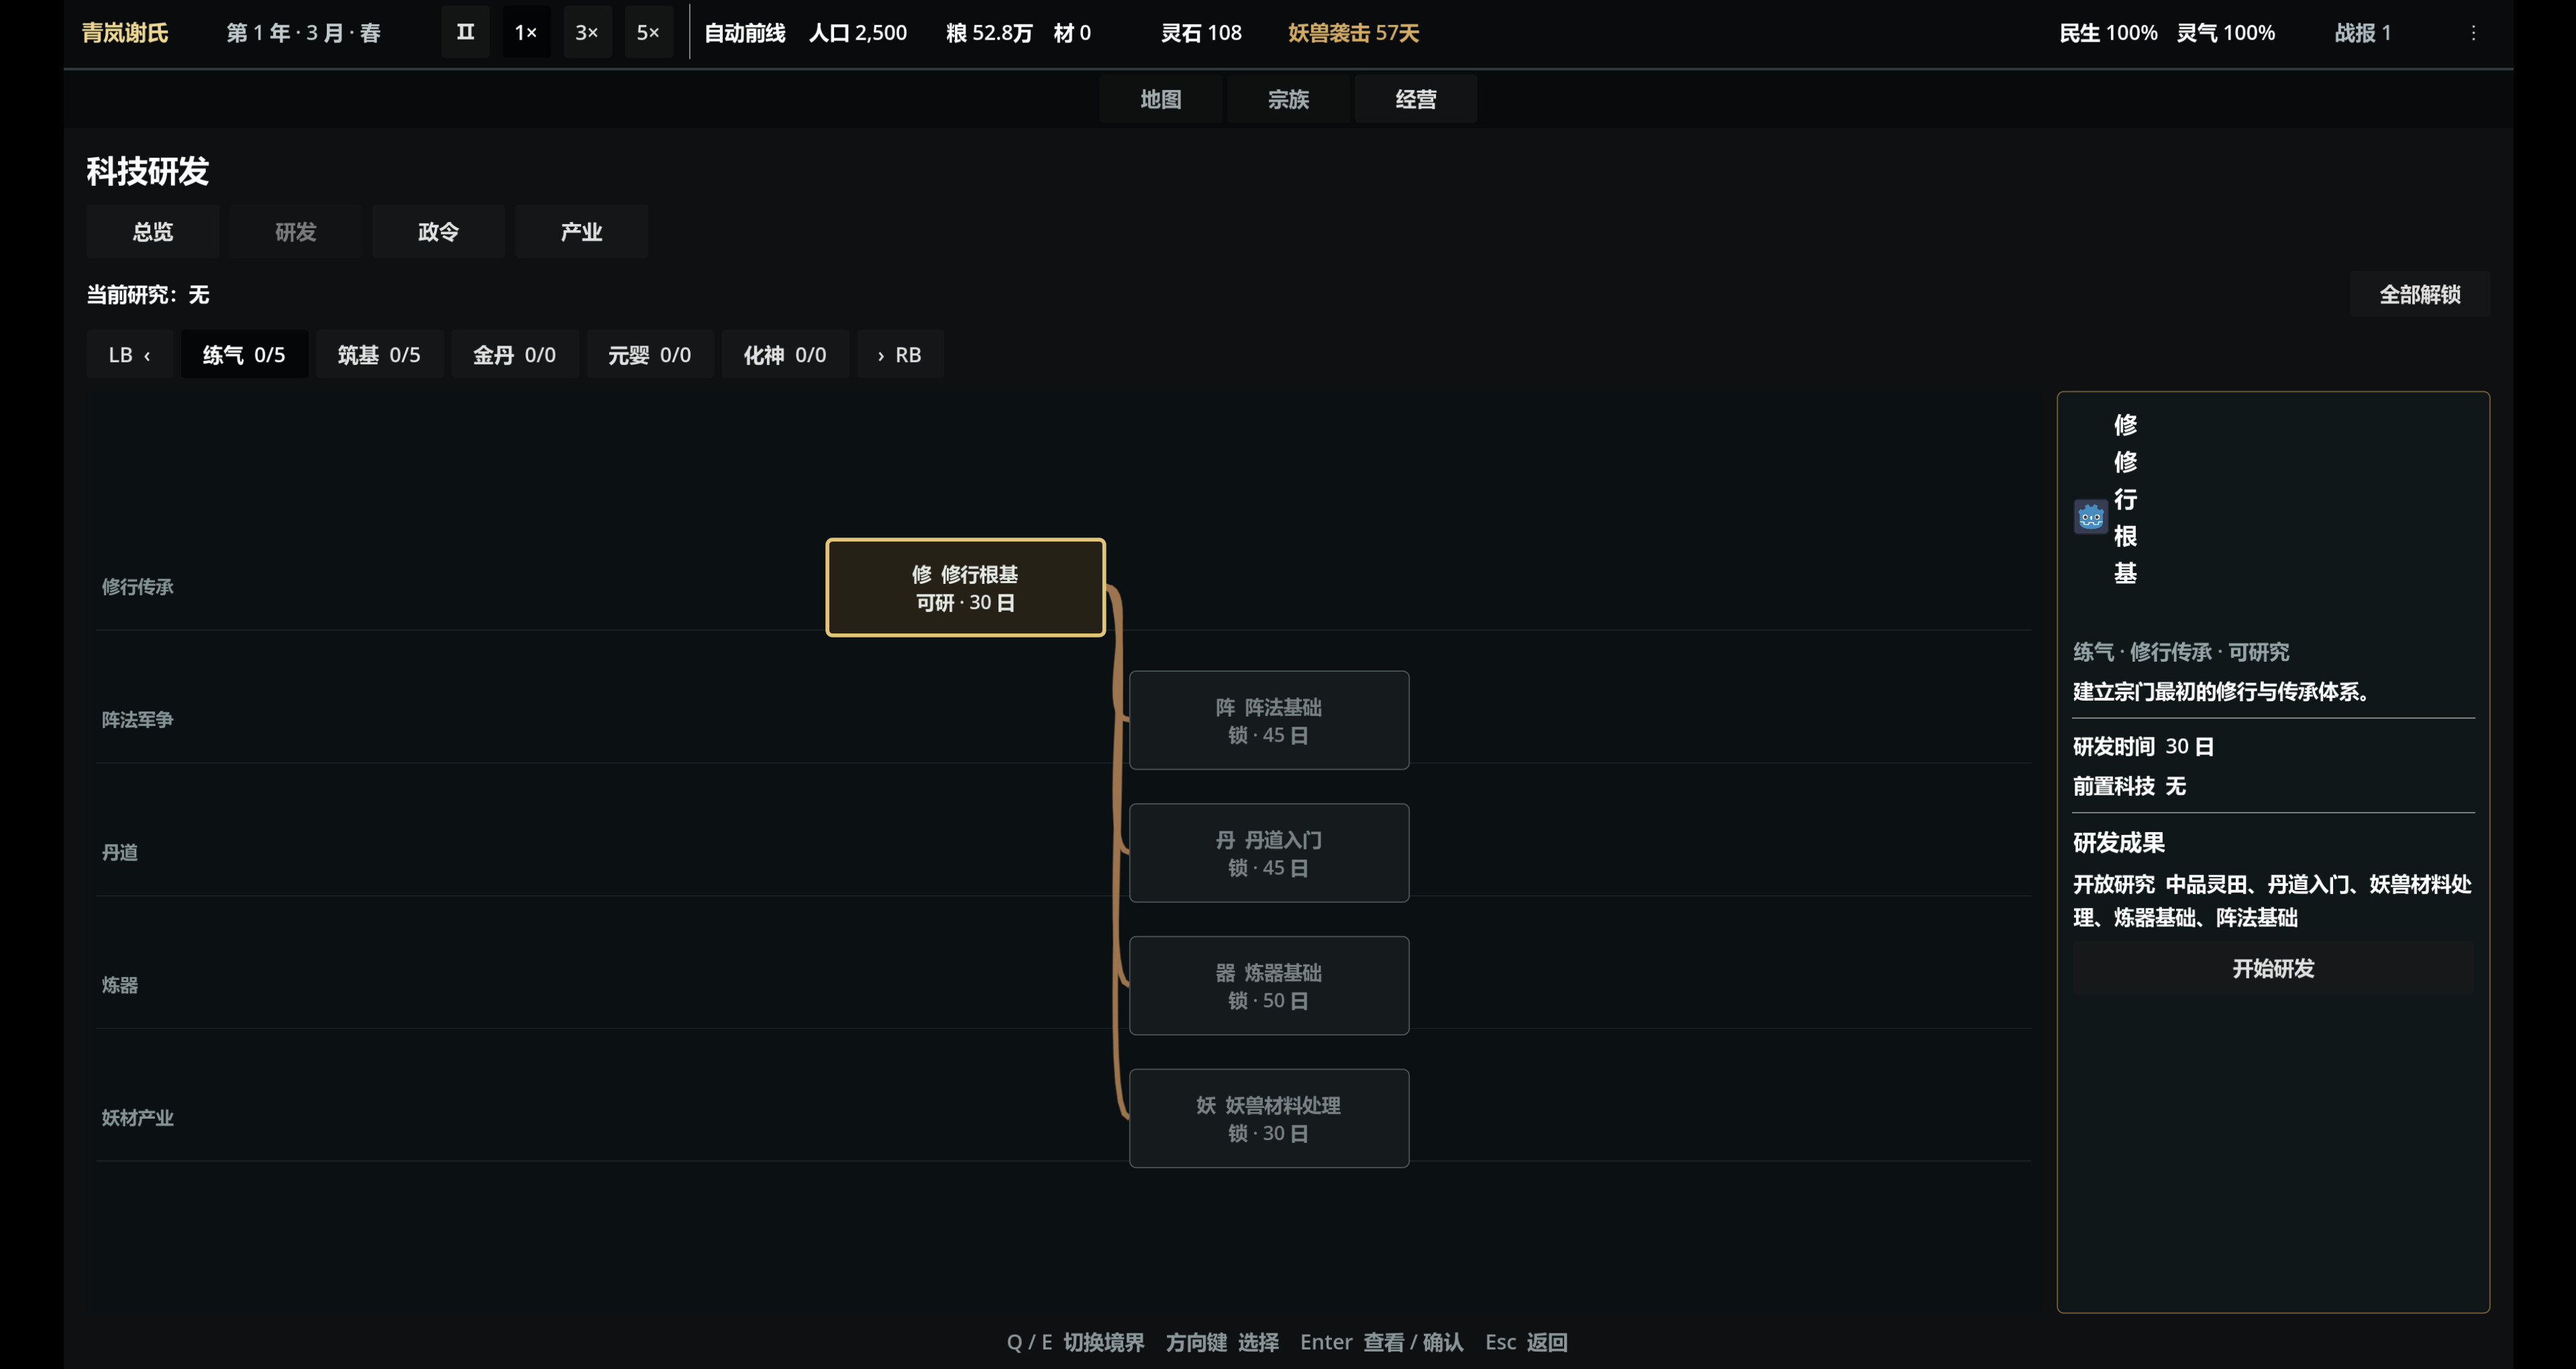Click the 开始研发 start research button
2576x1369 pixels.
pyautogui.click(x=2273, y=969)
